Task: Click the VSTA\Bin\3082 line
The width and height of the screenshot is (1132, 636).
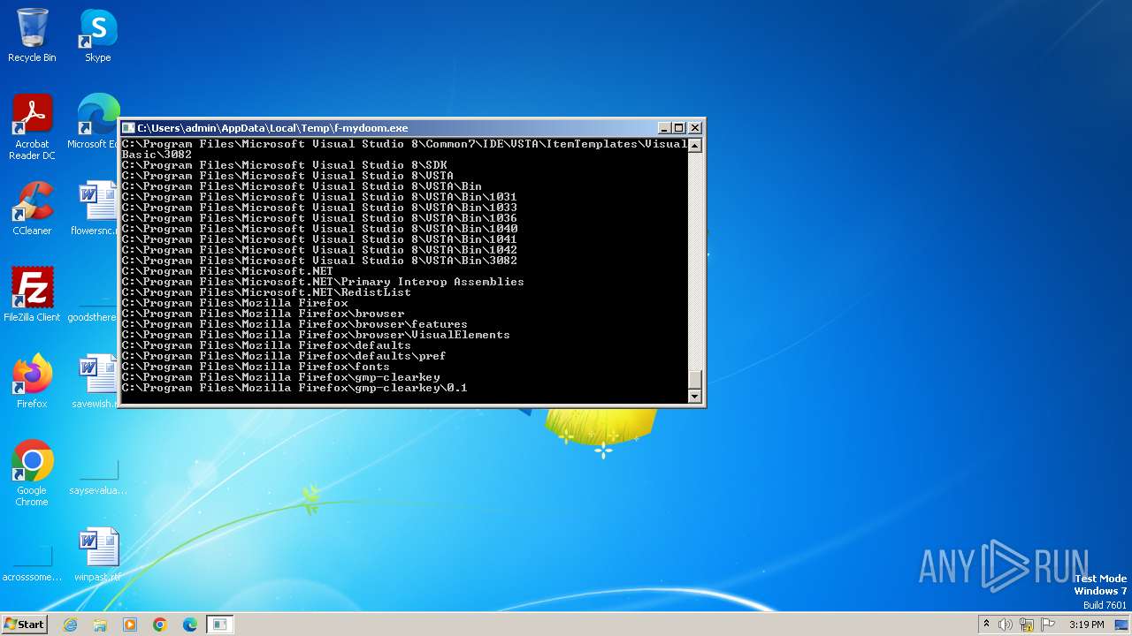Action: [x=319, y=261]
